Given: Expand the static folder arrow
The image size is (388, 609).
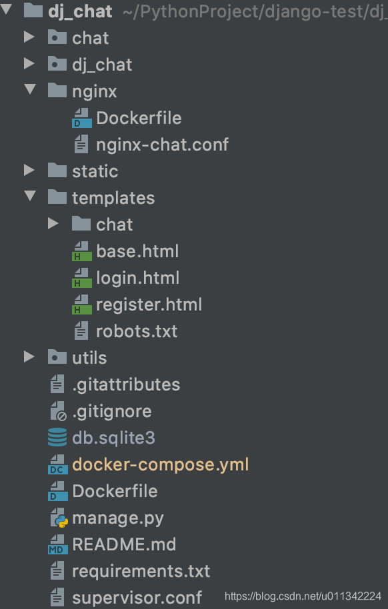Looking at the screenshot, I should [x=29, y=170].
